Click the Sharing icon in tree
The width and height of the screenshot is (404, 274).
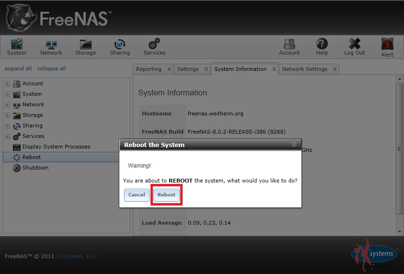16,126
